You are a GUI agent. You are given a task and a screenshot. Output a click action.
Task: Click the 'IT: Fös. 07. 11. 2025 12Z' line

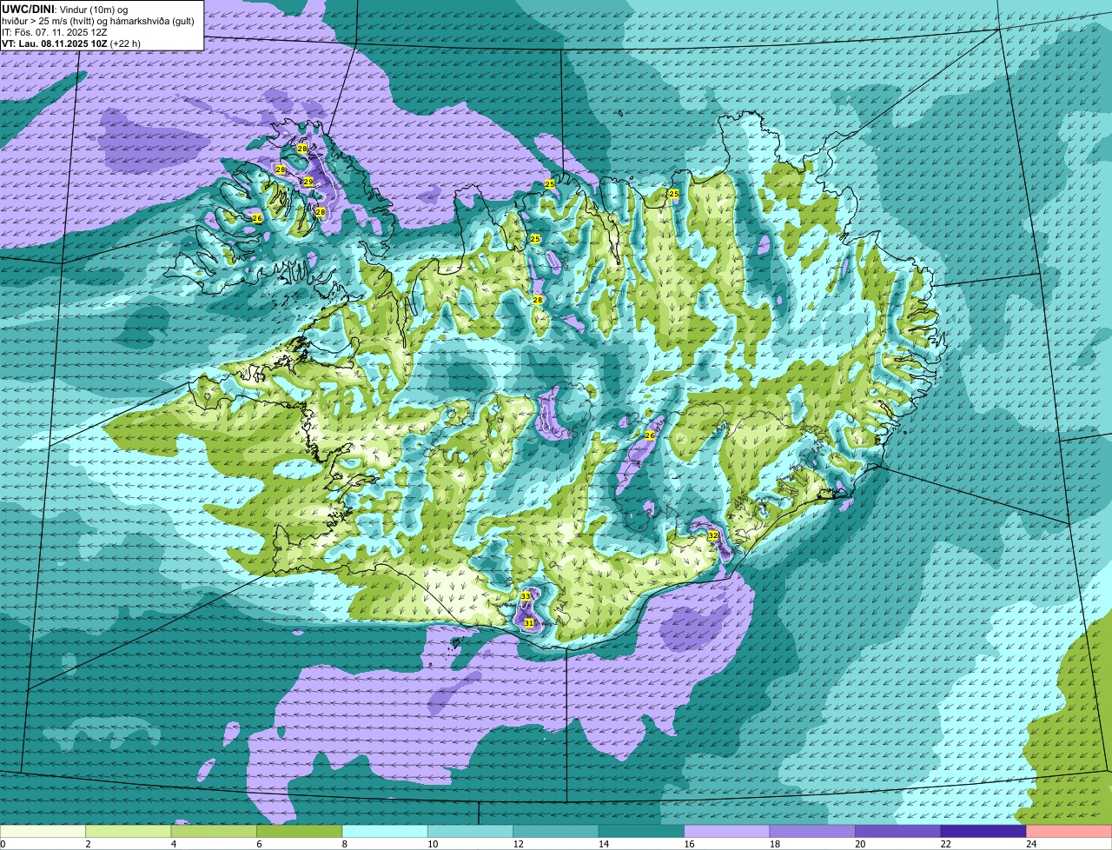coord(55,32)
